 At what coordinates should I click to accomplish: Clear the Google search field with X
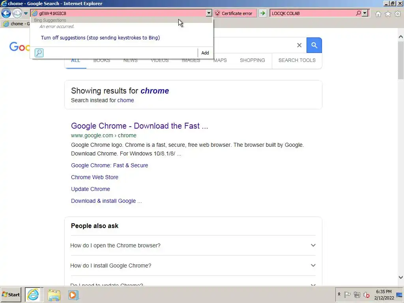[299, 45]
